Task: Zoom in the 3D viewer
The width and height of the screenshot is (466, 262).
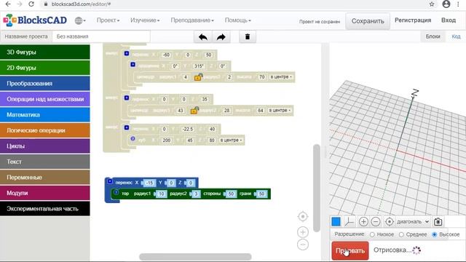Action: [363, 221]
